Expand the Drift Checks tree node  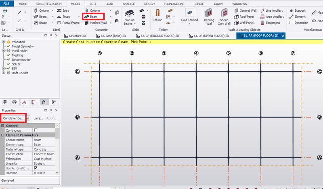(x=4, y=73)
